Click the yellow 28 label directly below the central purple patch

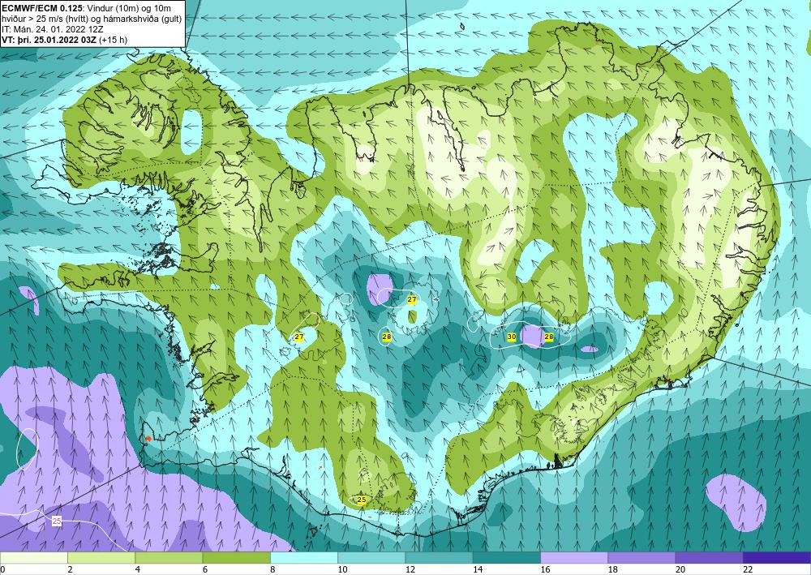386,337
